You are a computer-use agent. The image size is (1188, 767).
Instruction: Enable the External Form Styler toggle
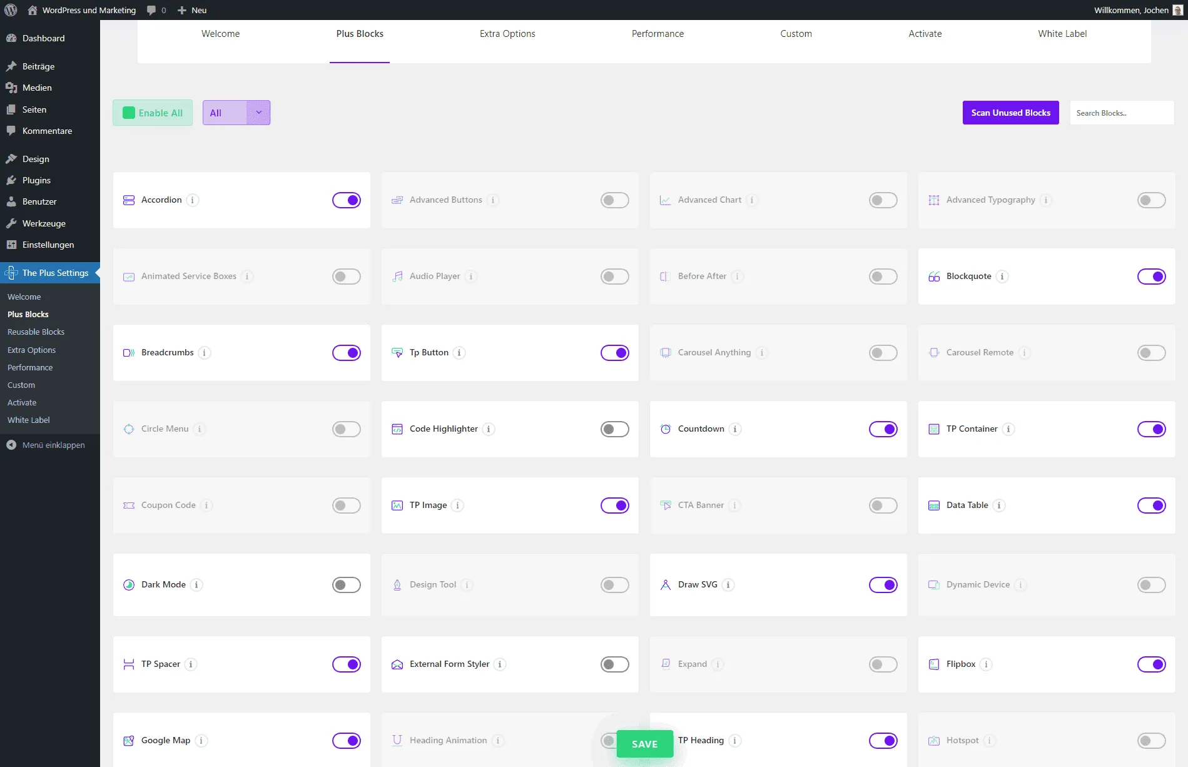point(615,664)
